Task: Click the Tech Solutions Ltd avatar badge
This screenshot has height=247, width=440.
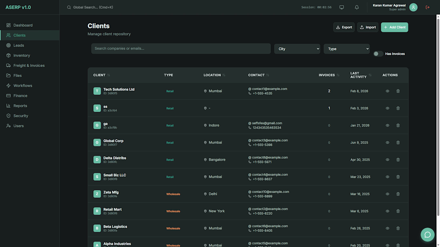Action: pyautogui.click(x=97, y=91)
